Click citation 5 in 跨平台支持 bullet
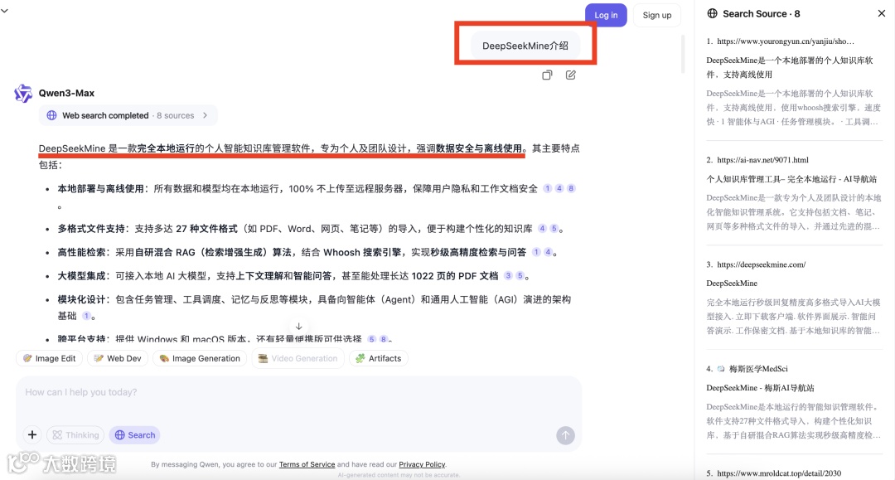895x480 pixels. pyautogui.click(x=371, y=339)
